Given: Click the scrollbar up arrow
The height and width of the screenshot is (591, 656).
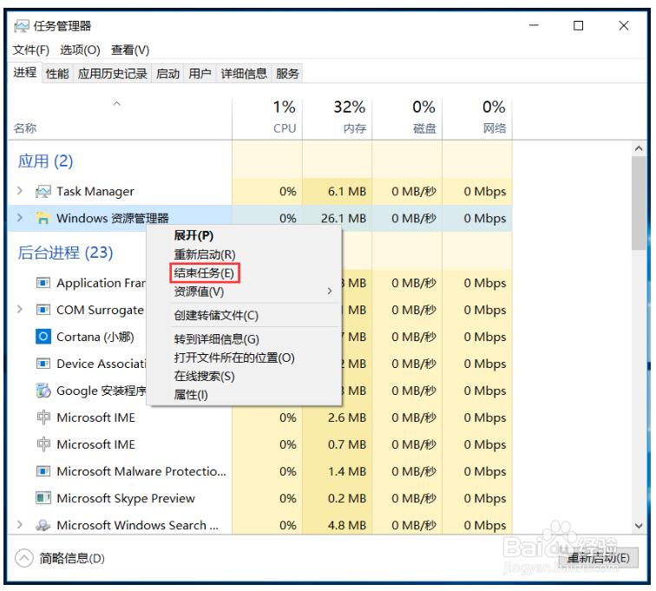Looking at the screenshot, I should pos(639,148).
